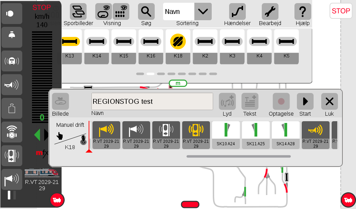Screen dimensions: 356x209
Task: Toggle wireless signal function icon
Action: pyautogui.click(x=12, y=132)
